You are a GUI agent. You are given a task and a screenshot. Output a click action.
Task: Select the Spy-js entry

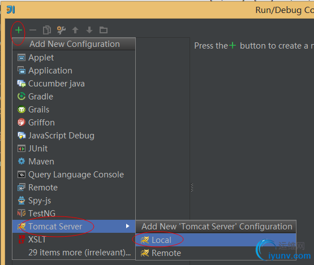(74, 201)
